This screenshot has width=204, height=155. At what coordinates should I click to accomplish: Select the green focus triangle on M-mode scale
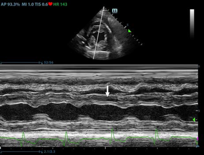click(194, 120)
